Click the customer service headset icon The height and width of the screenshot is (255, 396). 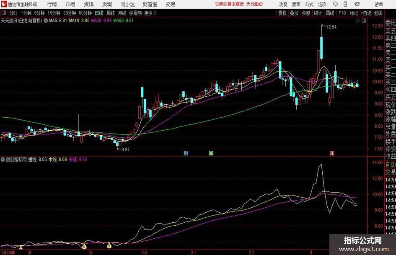pyautogui.click(x=335, y=4)
